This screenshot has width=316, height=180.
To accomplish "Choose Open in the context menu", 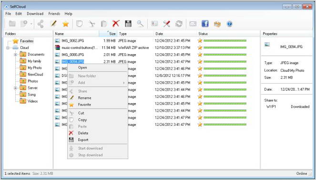I will click(x=98, y=67).
